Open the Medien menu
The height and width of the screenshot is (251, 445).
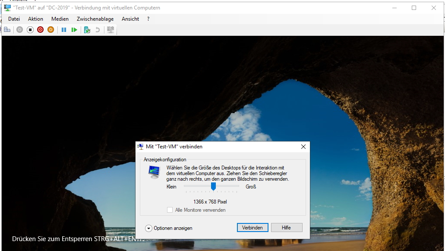point(60,19)
